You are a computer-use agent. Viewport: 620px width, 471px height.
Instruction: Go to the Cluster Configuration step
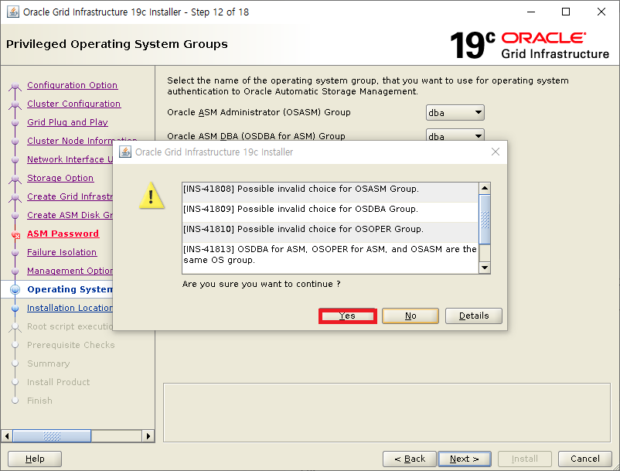[74, 104]
